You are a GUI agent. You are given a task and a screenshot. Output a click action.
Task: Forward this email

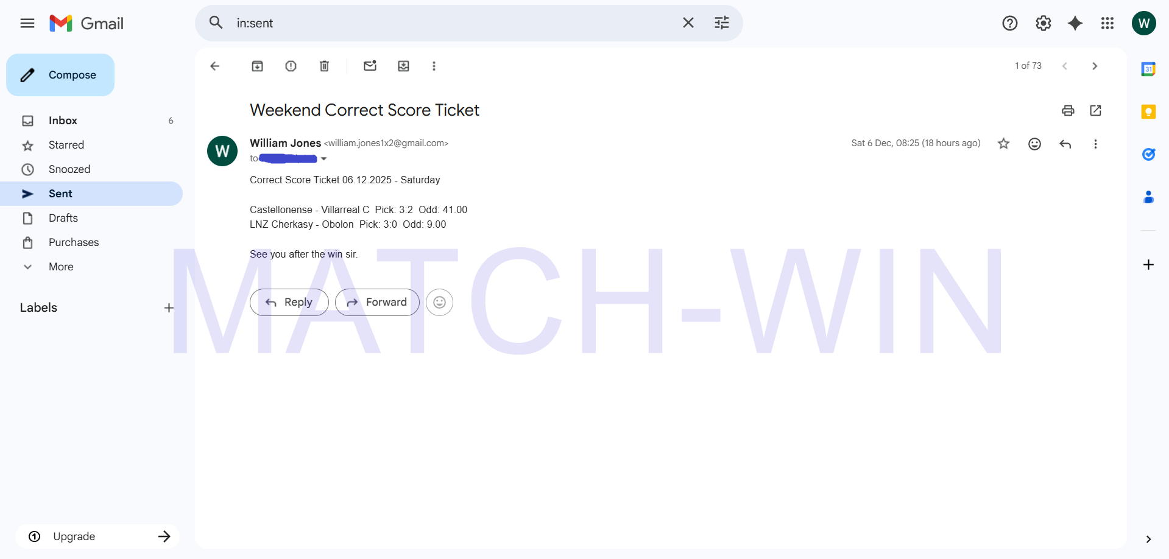pyautogui.click(x=377, y=302)
